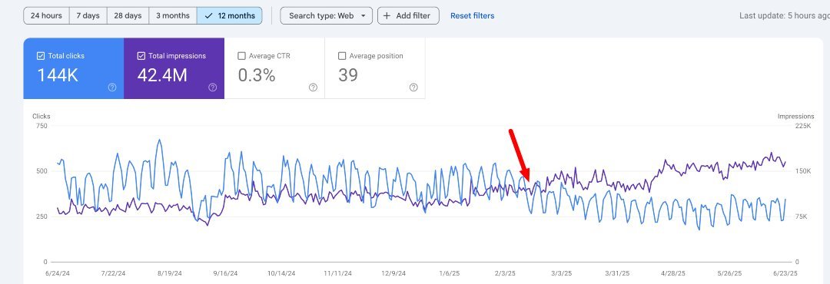The height and width of the screenshot is (284, 830).
Task: Click the 8/19/24 date axis label
Action: tap(169, 273)
